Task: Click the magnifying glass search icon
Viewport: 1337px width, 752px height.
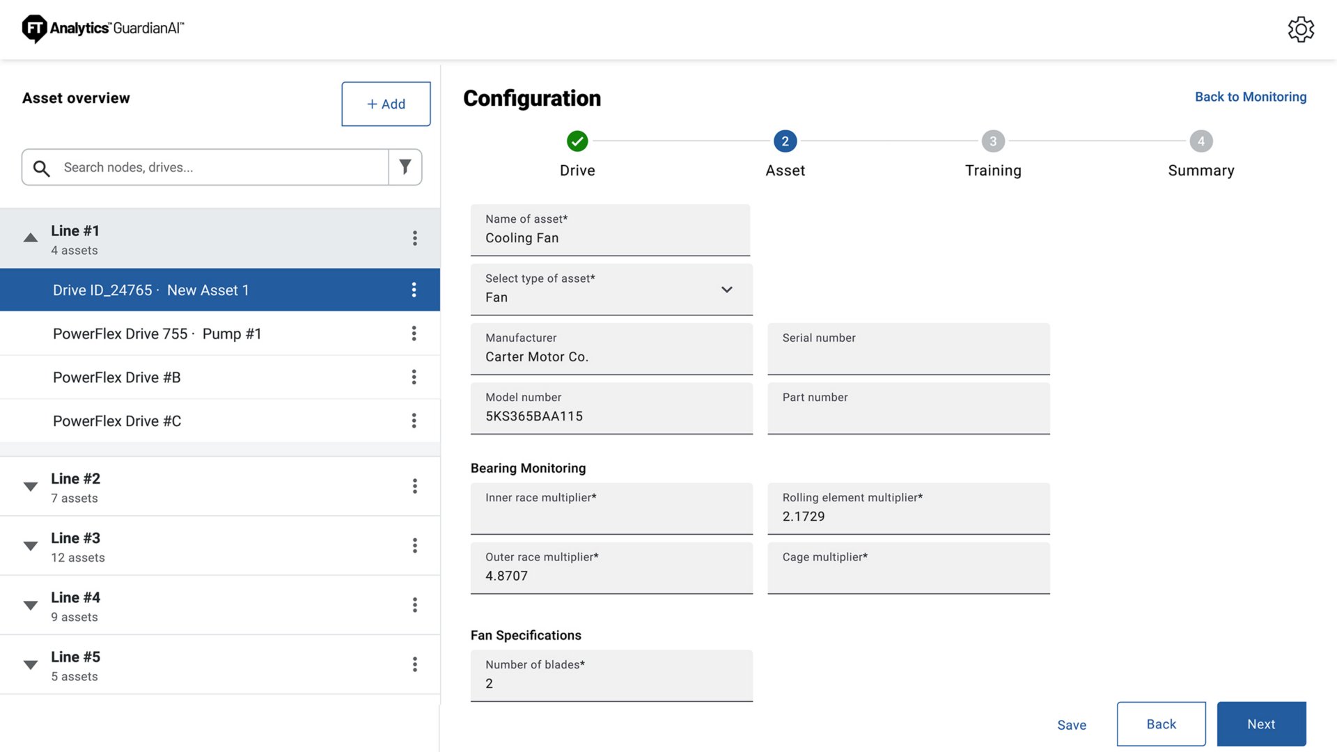Action: click(41, 168)
